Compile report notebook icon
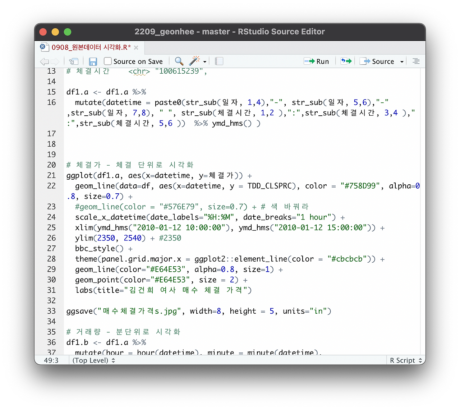 [219, 61]
